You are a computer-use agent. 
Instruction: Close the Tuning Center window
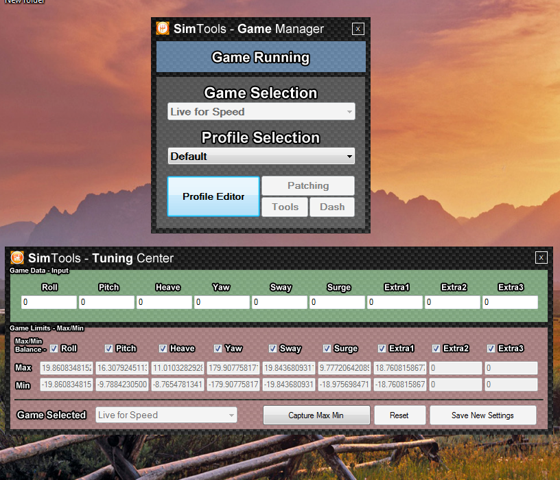(x=541, y=258)
